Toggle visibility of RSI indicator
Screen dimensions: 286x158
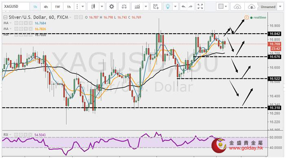tap(16, 135)
